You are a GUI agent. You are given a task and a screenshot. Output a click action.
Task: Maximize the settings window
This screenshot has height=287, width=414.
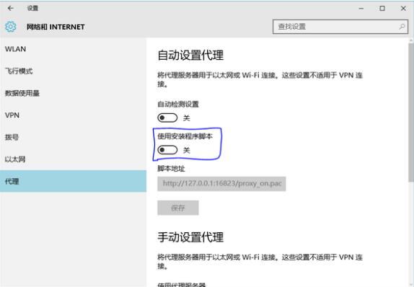pos(382,9)
